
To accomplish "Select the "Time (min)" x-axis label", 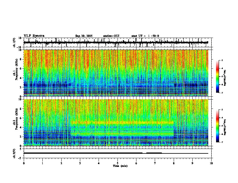I will [x=120, y=166].
